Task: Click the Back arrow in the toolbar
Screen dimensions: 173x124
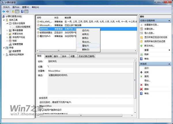Action: point(3,11)
